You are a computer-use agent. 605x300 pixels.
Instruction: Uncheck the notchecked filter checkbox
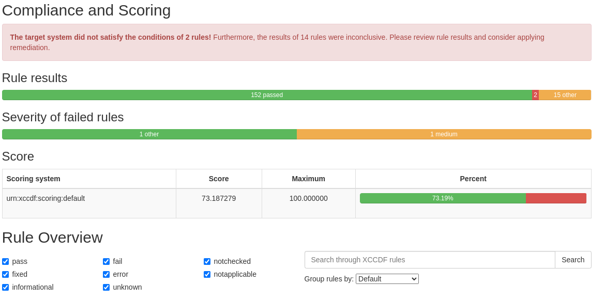pos(207,261)
